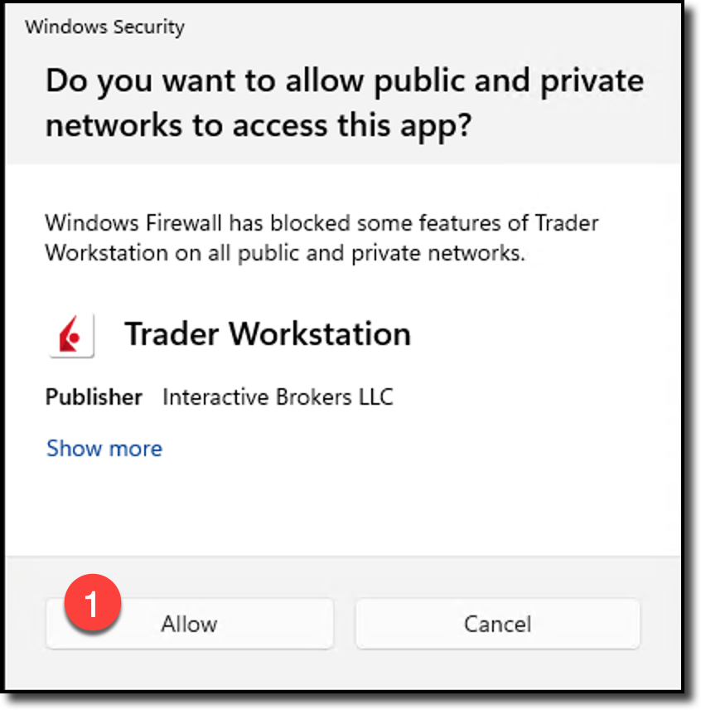Click the word "Firewall" in the description
The image size is (701, 710).
(x=184, y=223)
